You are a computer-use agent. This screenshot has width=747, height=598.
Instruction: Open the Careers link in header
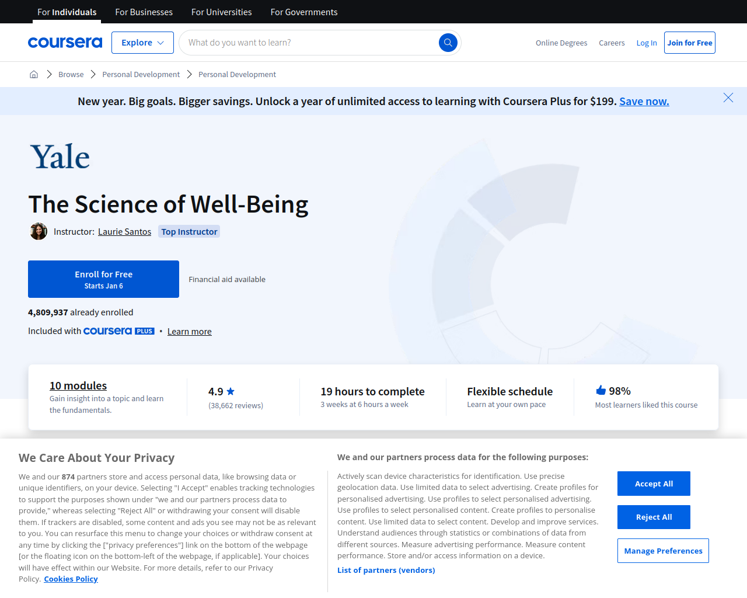click(612, 43)
